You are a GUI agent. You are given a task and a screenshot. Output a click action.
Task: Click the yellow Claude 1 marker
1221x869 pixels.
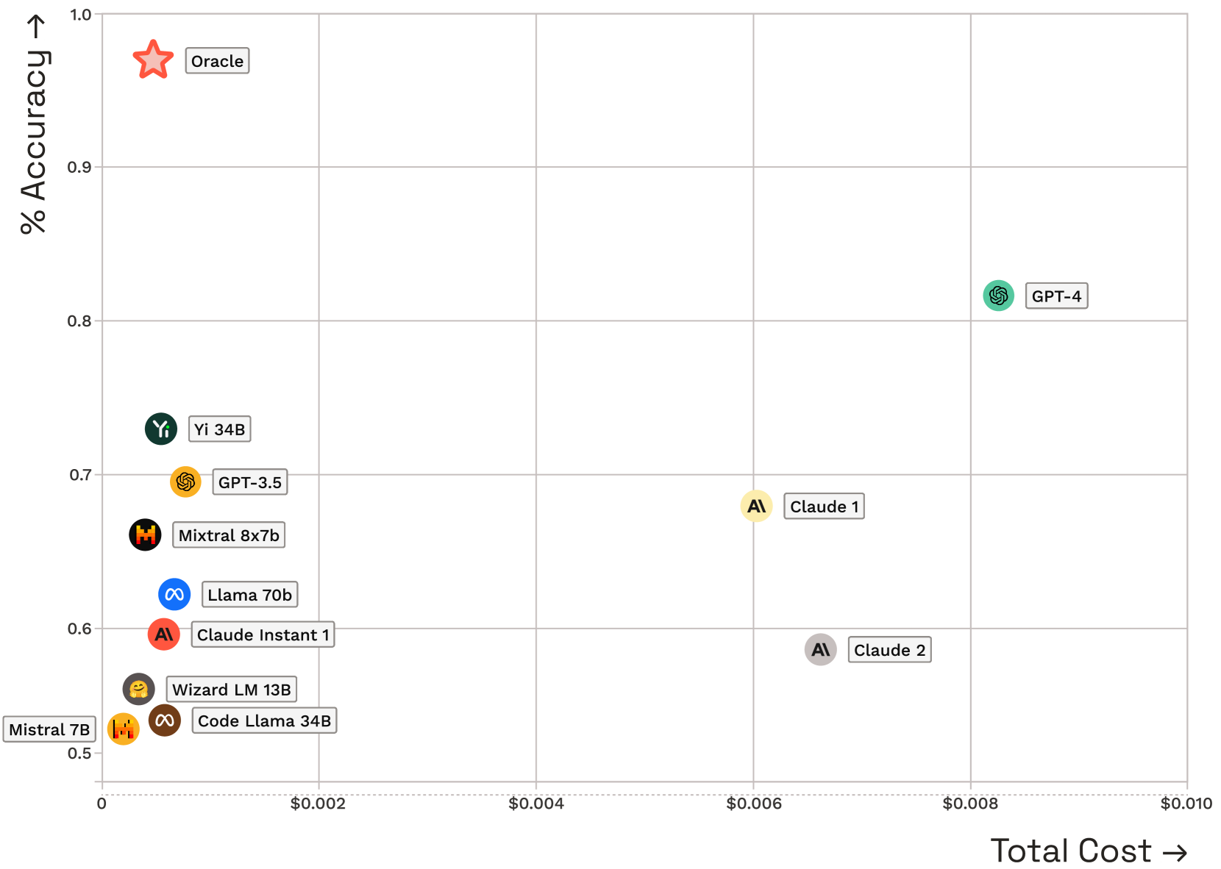tap(756, 506)
